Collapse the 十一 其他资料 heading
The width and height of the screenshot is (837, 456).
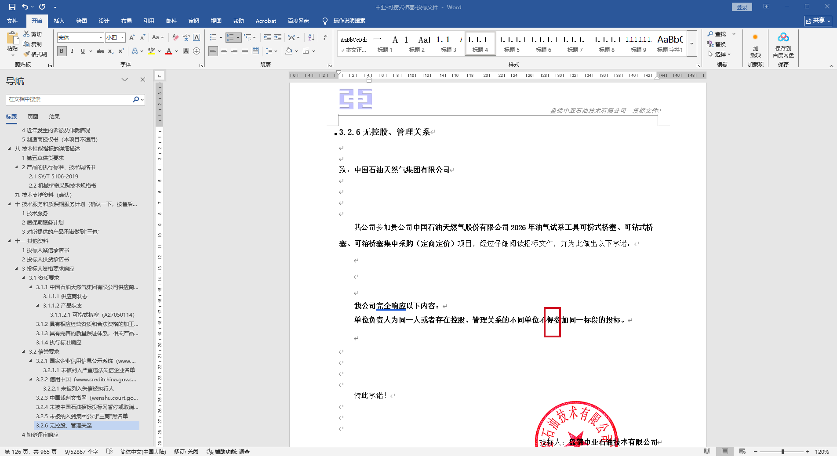coord(9,241)
